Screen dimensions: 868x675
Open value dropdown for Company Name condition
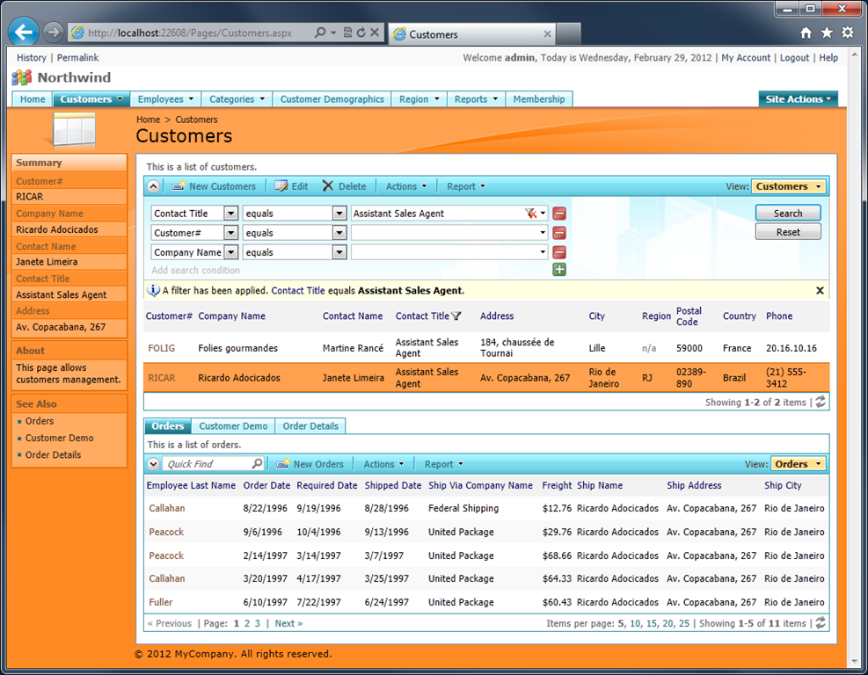coord(543,252)
